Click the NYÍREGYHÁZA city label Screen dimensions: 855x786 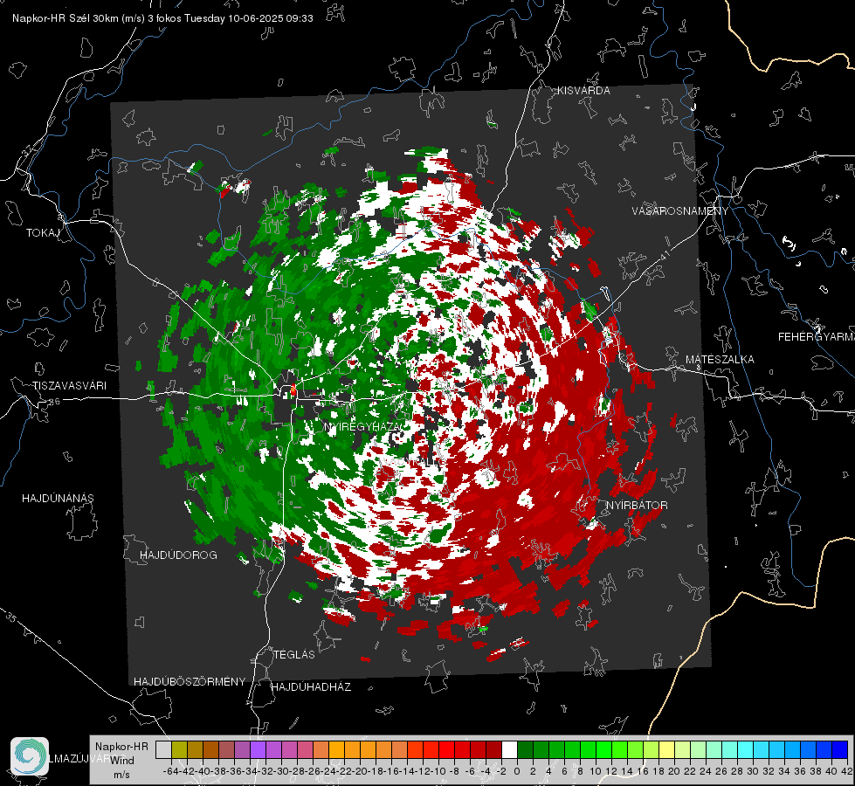363,426
